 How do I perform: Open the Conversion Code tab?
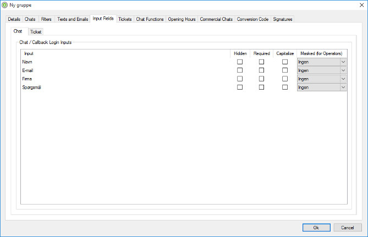click(x=252, y=19)
